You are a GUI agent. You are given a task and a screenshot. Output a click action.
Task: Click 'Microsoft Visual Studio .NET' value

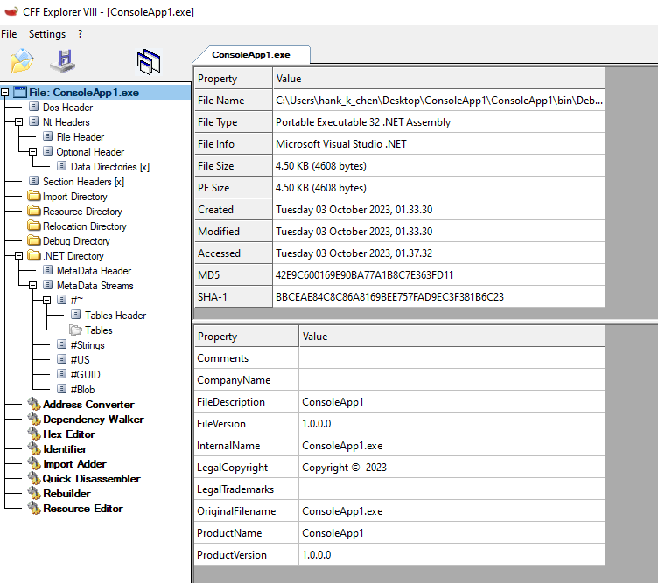click(340, 144)
